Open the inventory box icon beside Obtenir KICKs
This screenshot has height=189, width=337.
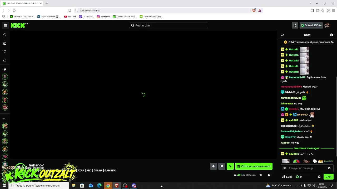[x=295, y=25]
